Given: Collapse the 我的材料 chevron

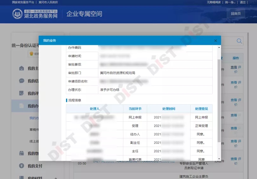Looking at the screenshot, I should [x=56, y=178].
